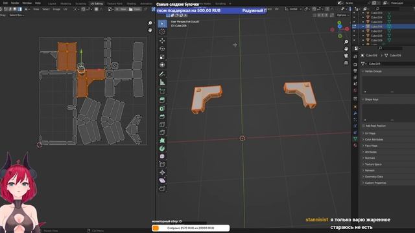Click the zoom icon in UV editor
415x233 pixels.
coord(150,23)
